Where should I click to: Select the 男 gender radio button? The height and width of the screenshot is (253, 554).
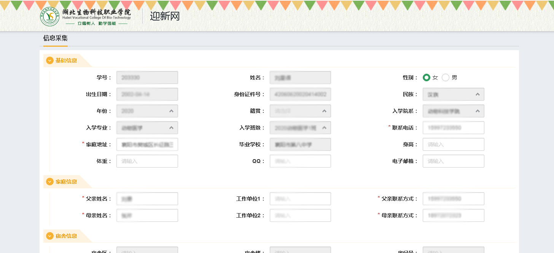446,77
